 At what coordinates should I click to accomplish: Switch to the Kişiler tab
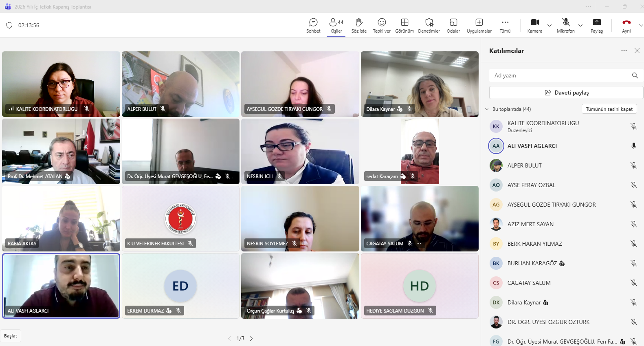336,25
